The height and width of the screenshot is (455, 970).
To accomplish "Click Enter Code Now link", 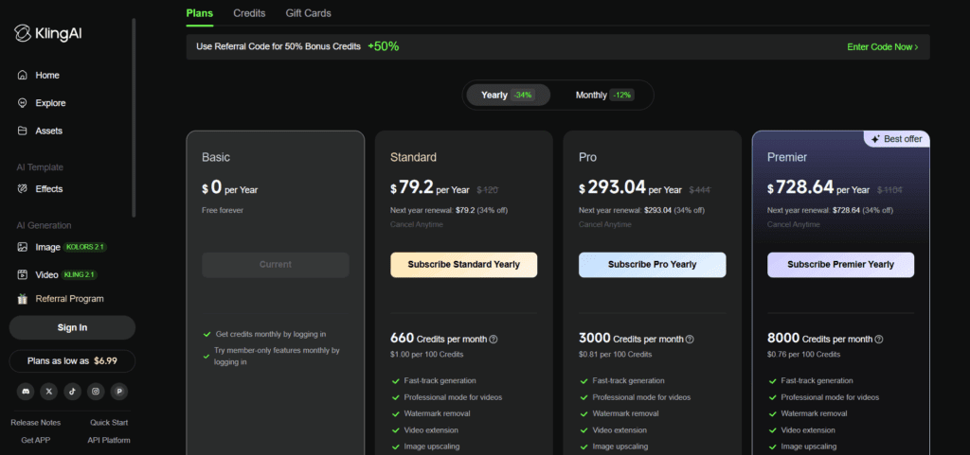I will tap(882, 47).
